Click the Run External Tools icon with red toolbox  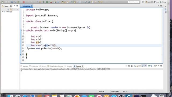click(51, 2)
